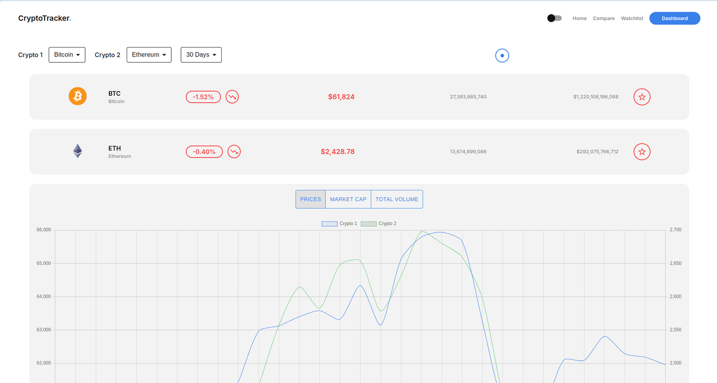
Task: Click the ETH downward trend icon
Action: (x=234, y=152)
